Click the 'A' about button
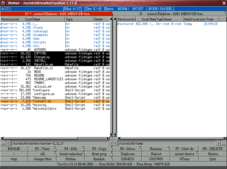227x169 pixels. [3, 9]
